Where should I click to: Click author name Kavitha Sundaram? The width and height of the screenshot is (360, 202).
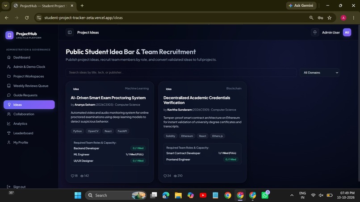(x=179, y=110)
